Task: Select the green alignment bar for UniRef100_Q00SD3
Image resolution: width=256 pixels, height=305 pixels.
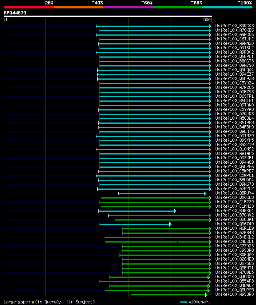Action: click(155, 198)
